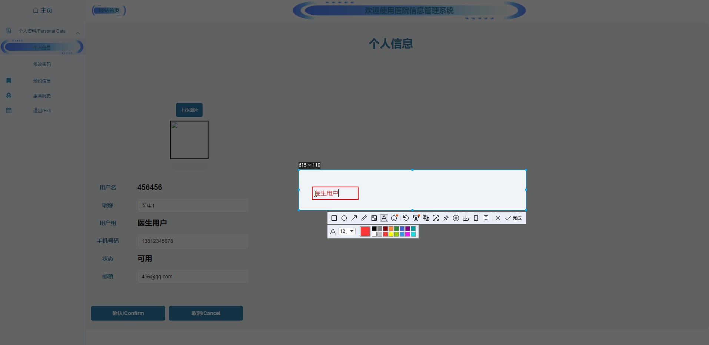709x345 pixels.
Task: Click the current red color preview
Action: click(x=365, y=231)
